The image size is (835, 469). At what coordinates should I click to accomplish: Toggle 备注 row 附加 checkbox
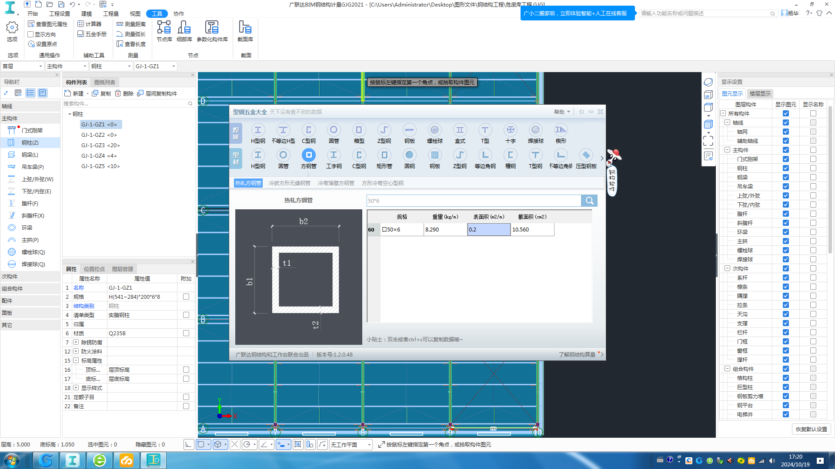(186, 406)
